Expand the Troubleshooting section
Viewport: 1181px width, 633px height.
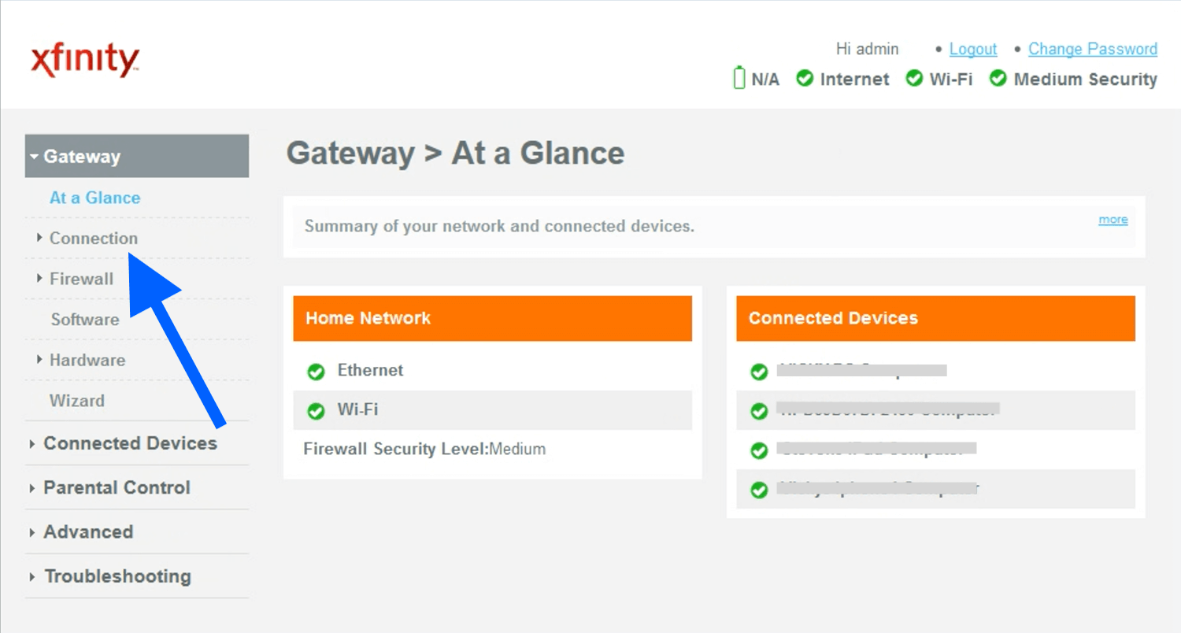click(117, 576)
